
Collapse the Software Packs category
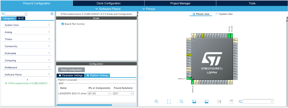click(27, 75)
